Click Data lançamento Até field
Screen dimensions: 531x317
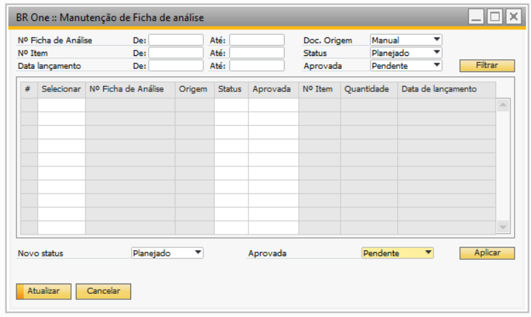(x=257, y=65)
